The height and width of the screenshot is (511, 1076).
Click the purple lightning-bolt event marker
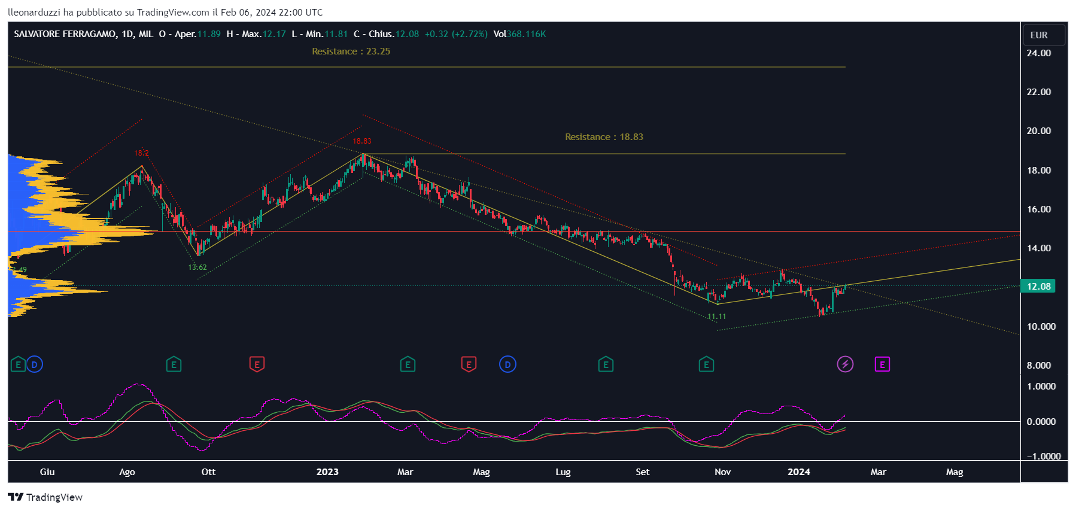[845, 364]
